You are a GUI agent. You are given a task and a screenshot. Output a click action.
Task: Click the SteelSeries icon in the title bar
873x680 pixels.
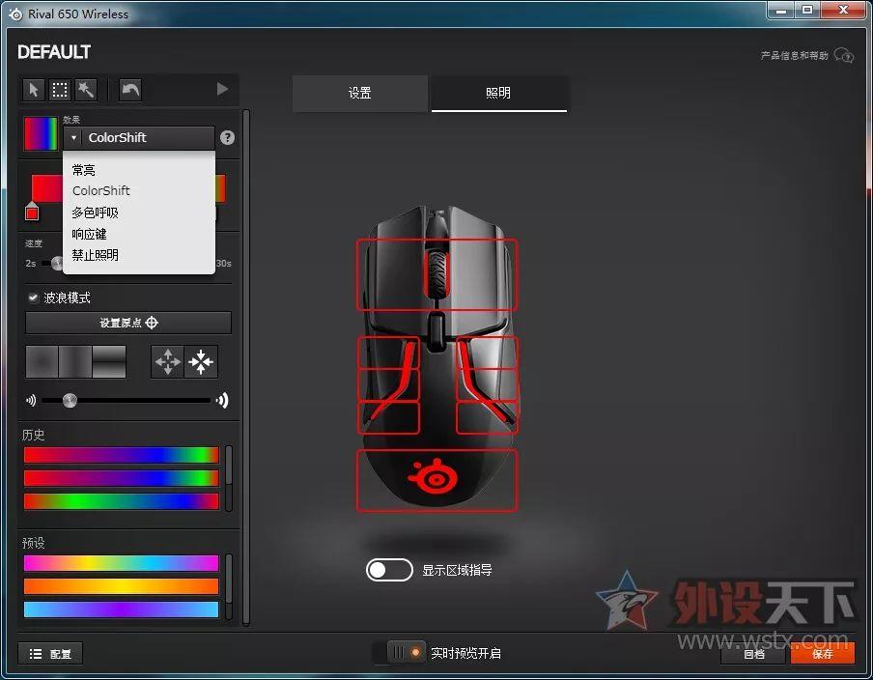tap(15, 14)
